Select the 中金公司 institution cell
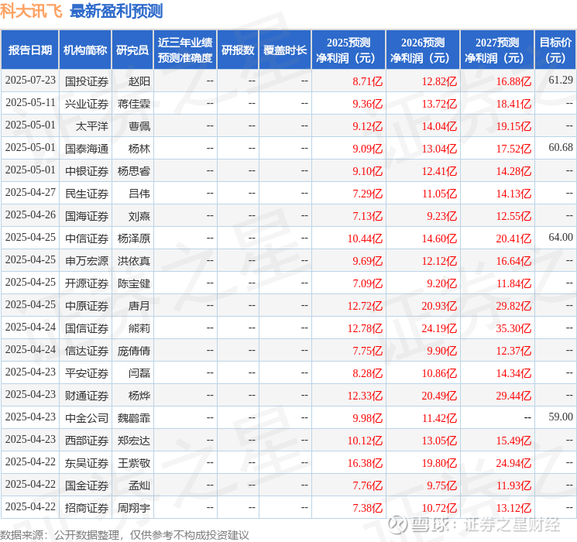 [x=87, y=418]
